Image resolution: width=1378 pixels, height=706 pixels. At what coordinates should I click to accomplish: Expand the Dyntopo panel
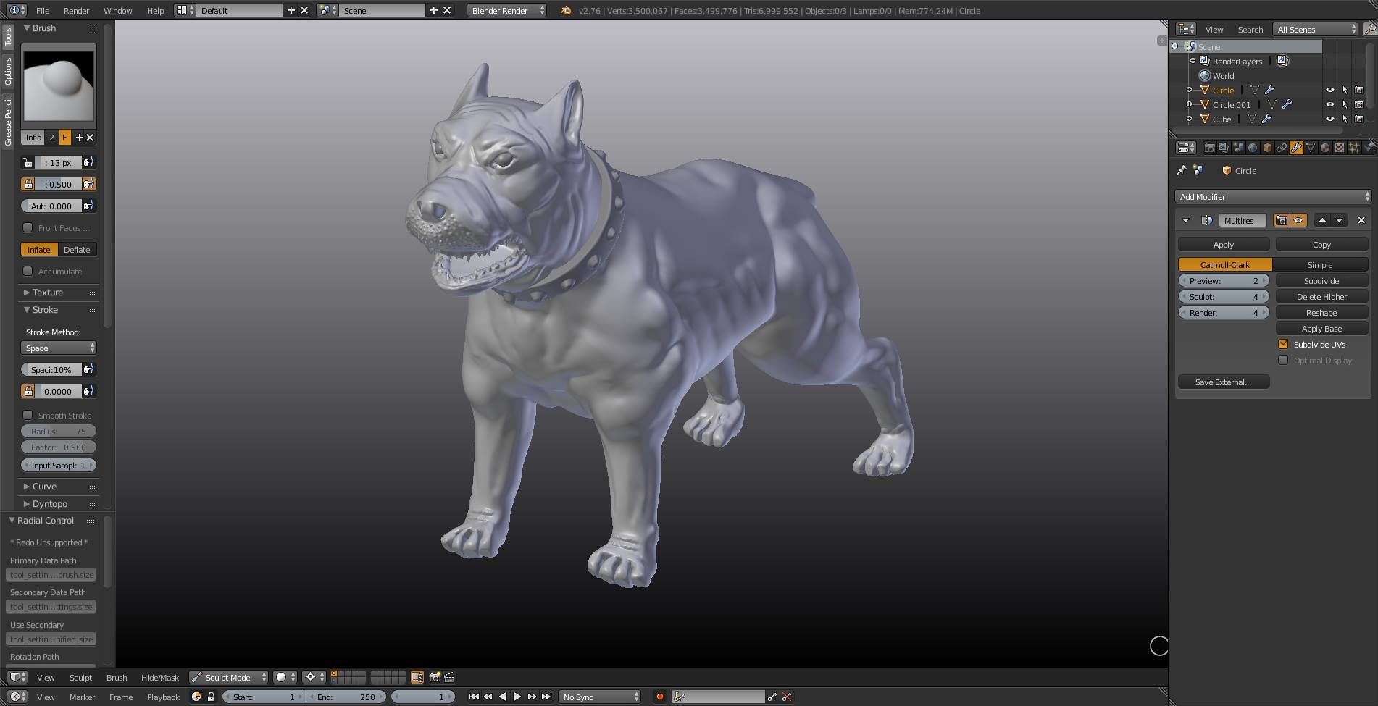point(49,503)
